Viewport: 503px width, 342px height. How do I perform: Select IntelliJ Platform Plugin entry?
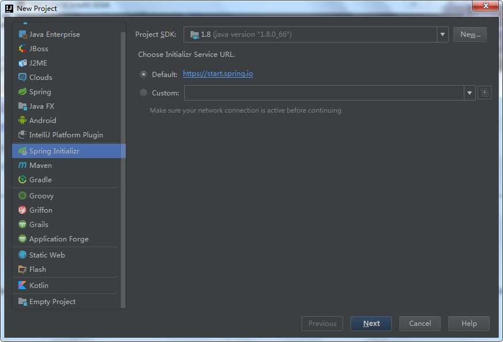66,135
